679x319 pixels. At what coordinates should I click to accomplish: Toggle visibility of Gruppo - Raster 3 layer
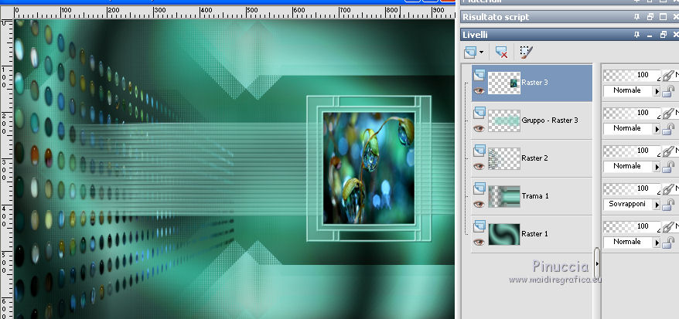pyautogui.click(x=479, y=128)
